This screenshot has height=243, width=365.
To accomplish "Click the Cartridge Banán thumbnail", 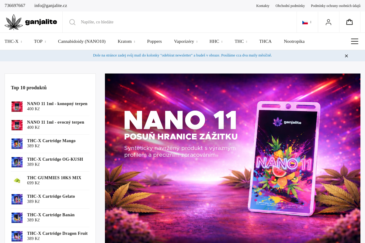I will 17,218.
